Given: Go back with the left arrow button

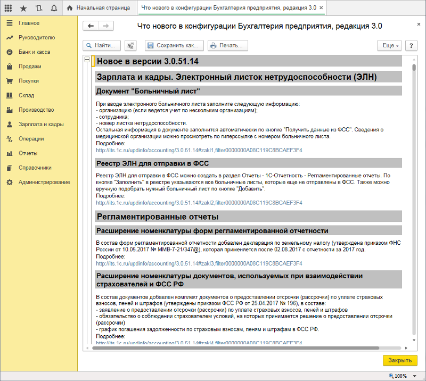Looking at the screenshot, I should (x=91, y=26).
